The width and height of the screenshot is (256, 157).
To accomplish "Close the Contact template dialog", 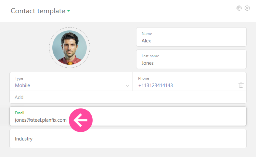I will pos(247,8).
